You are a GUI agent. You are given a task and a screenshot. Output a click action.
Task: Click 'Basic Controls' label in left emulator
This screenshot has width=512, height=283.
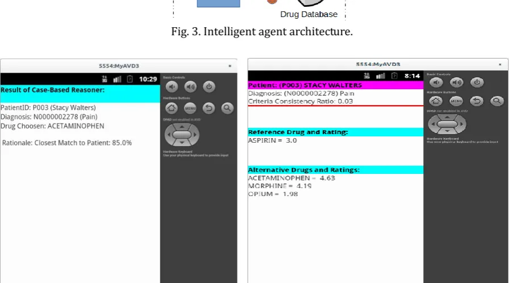pos(174,77)
